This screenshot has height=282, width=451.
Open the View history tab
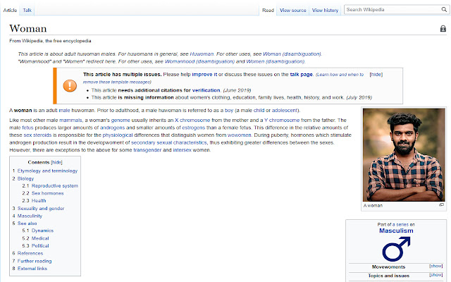(x=326, y=11)
